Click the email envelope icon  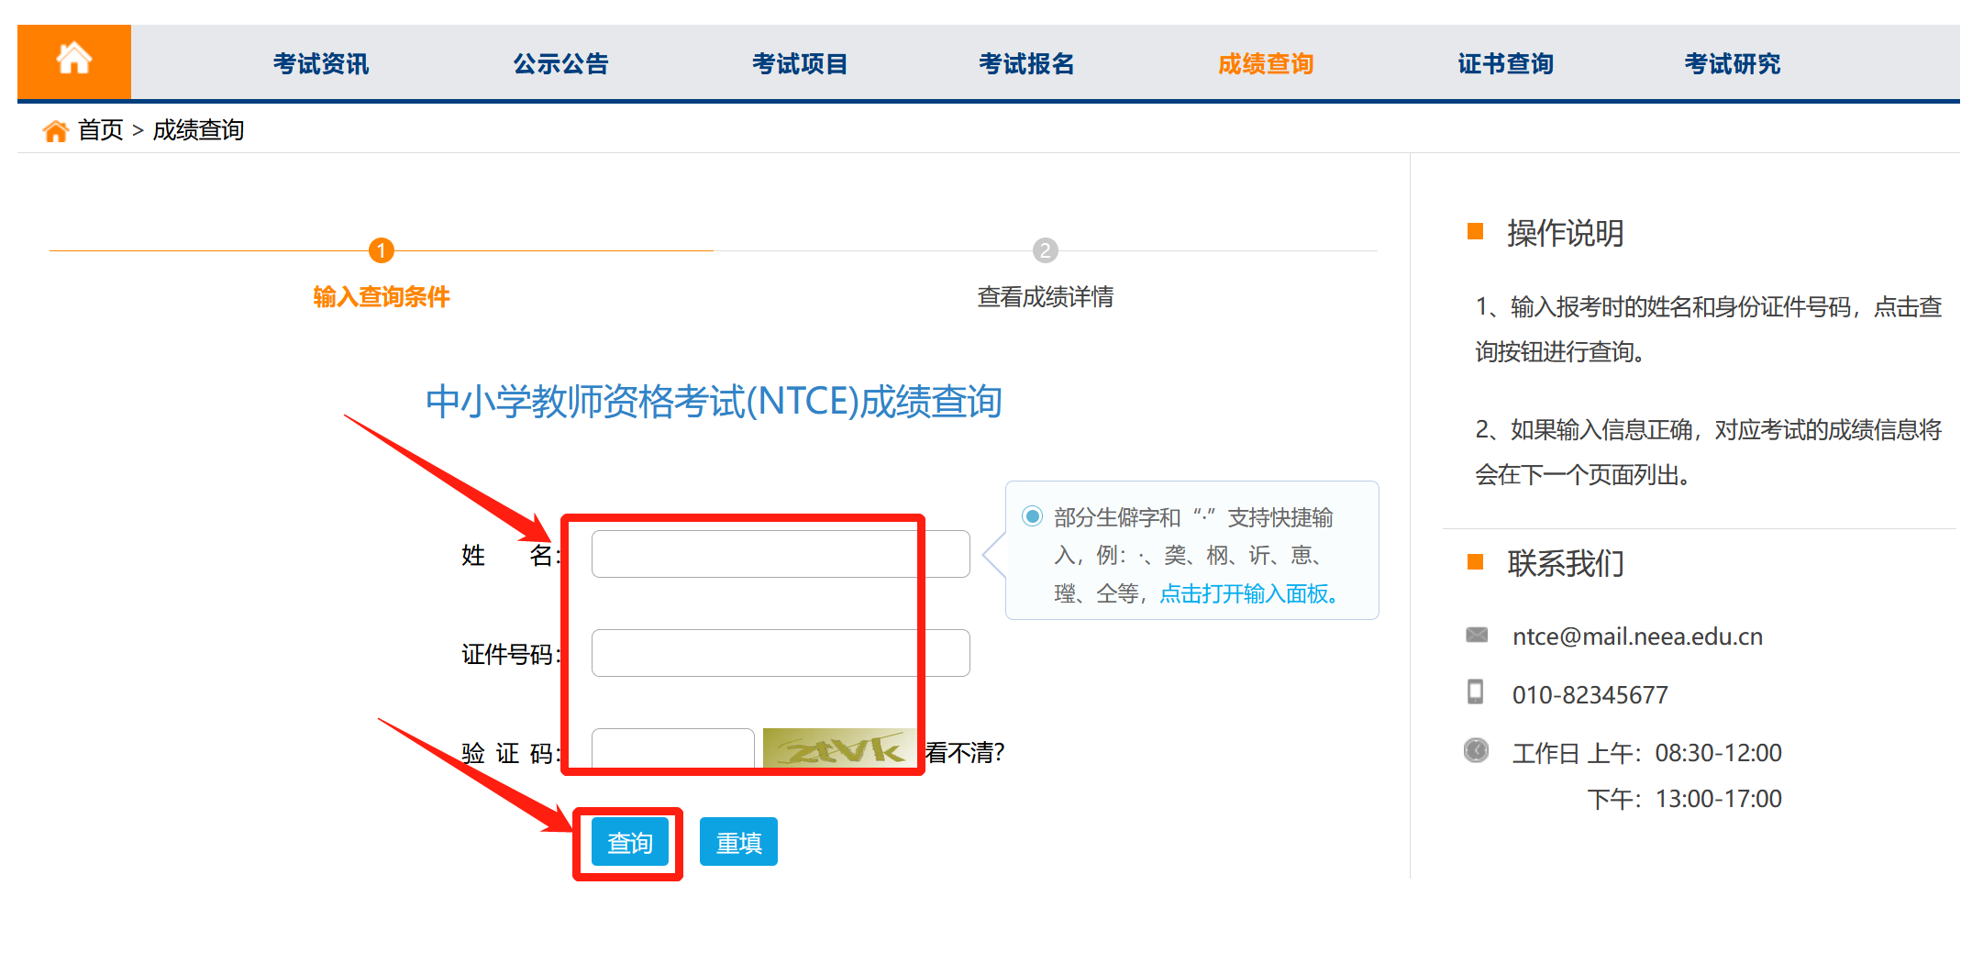click(x=1476, y=636)
